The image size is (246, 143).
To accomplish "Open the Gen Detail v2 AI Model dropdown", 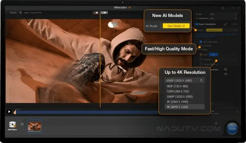I will coord(176,26).
